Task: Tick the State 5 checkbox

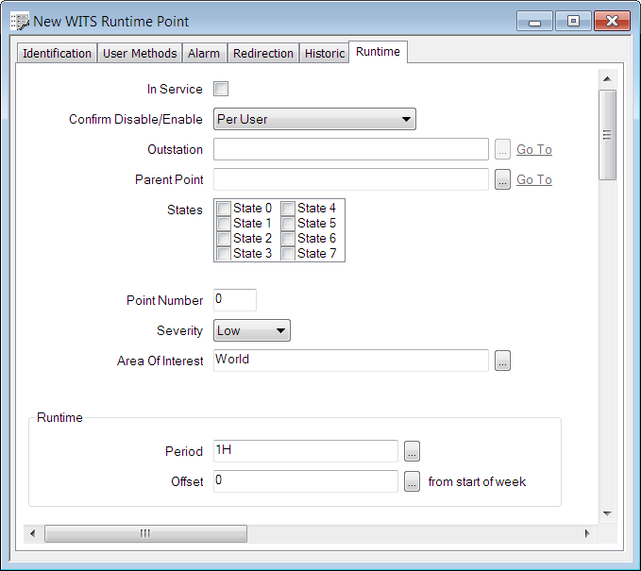Action: [288, 224]
